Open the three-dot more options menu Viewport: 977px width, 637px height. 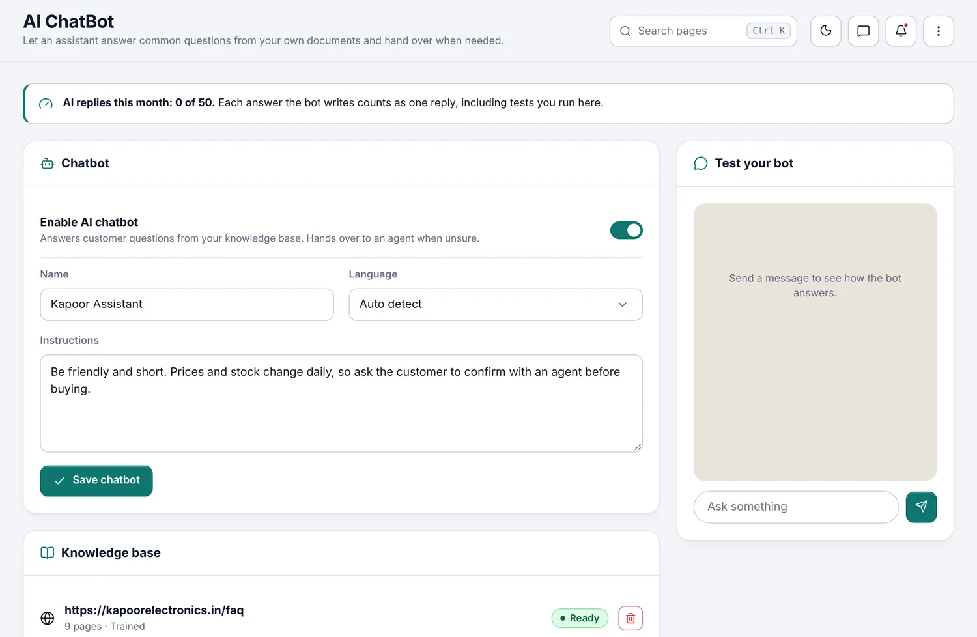tap(939, 31)
